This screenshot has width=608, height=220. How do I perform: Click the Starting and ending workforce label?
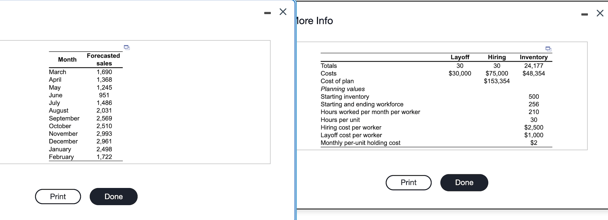click(362, 104)
